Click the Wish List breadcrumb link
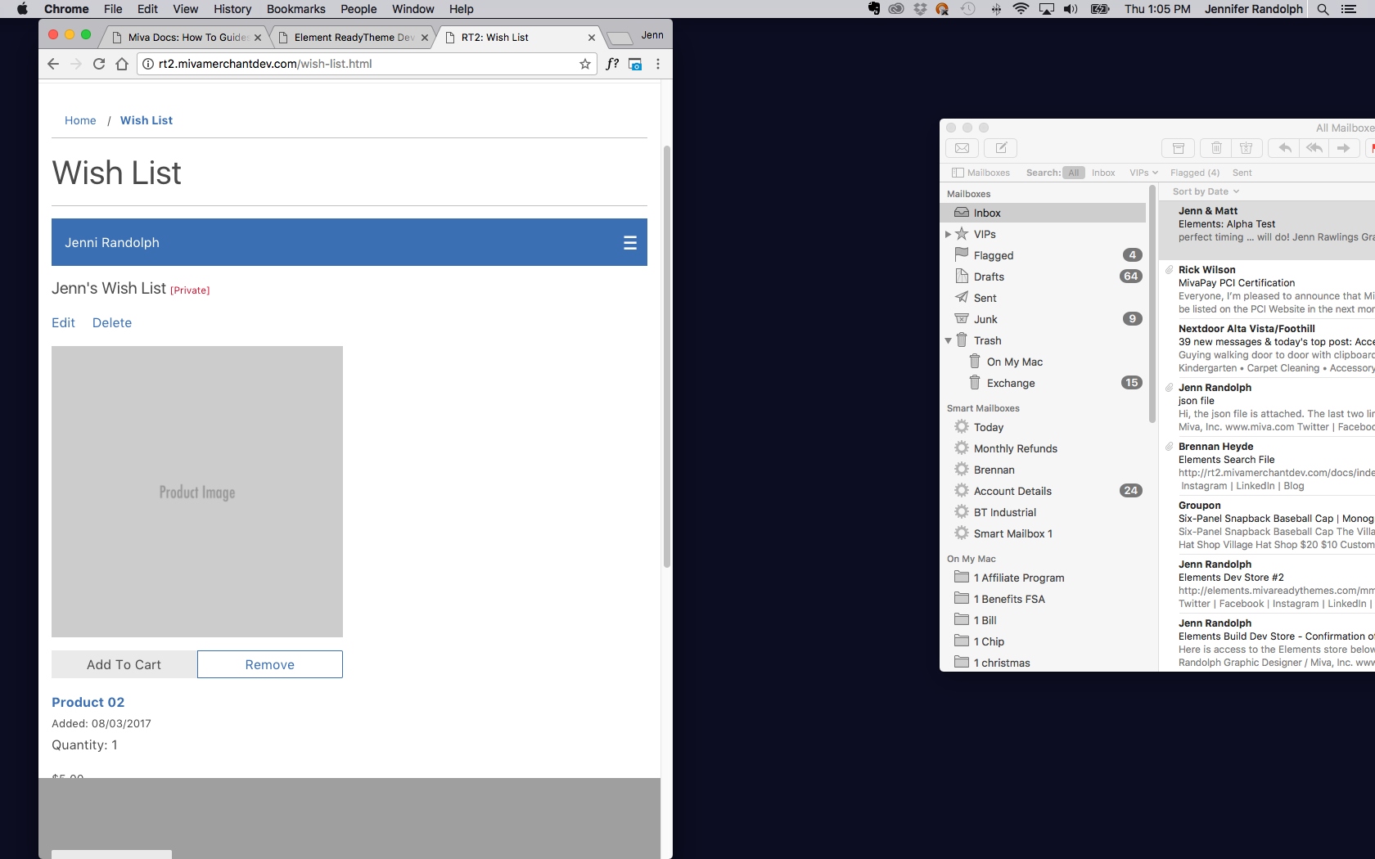 point(147,120)
